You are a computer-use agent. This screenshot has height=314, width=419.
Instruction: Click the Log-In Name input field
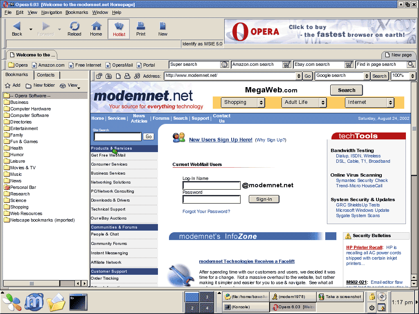pos(212,186)
